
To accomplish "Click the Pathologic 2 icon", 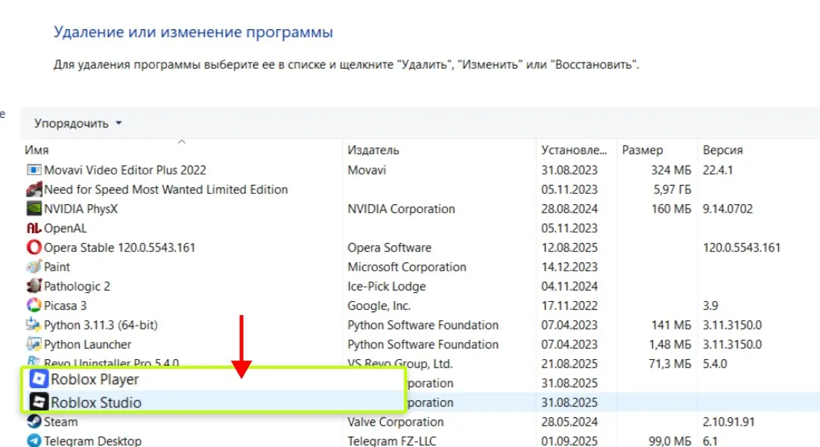I will pos(34,286).
